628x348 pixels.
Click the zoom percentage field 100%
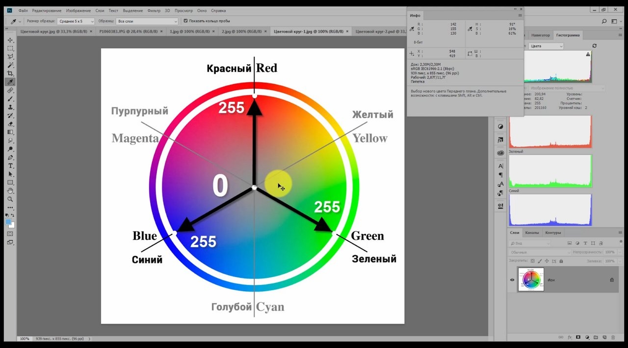coord(24,339)
